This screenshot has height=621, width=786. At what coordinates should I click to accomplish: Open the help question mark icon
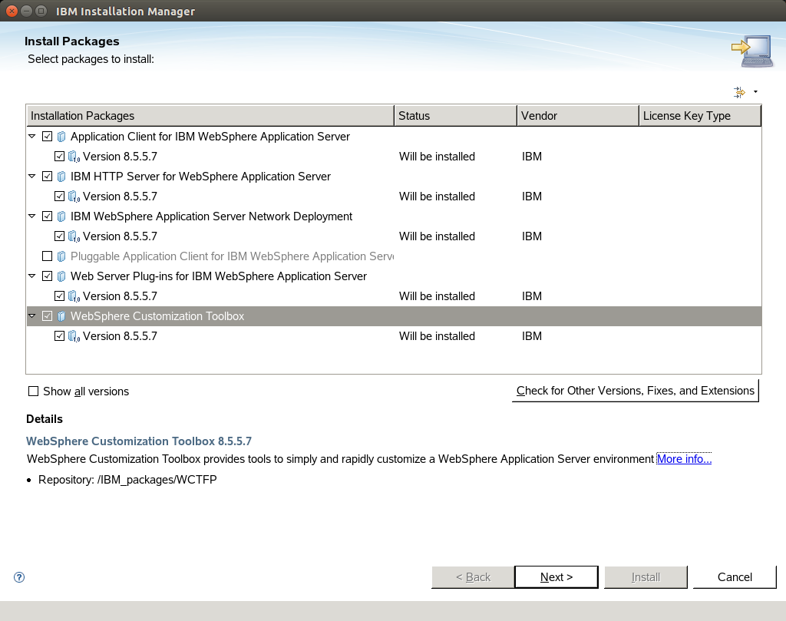(19, 577)
